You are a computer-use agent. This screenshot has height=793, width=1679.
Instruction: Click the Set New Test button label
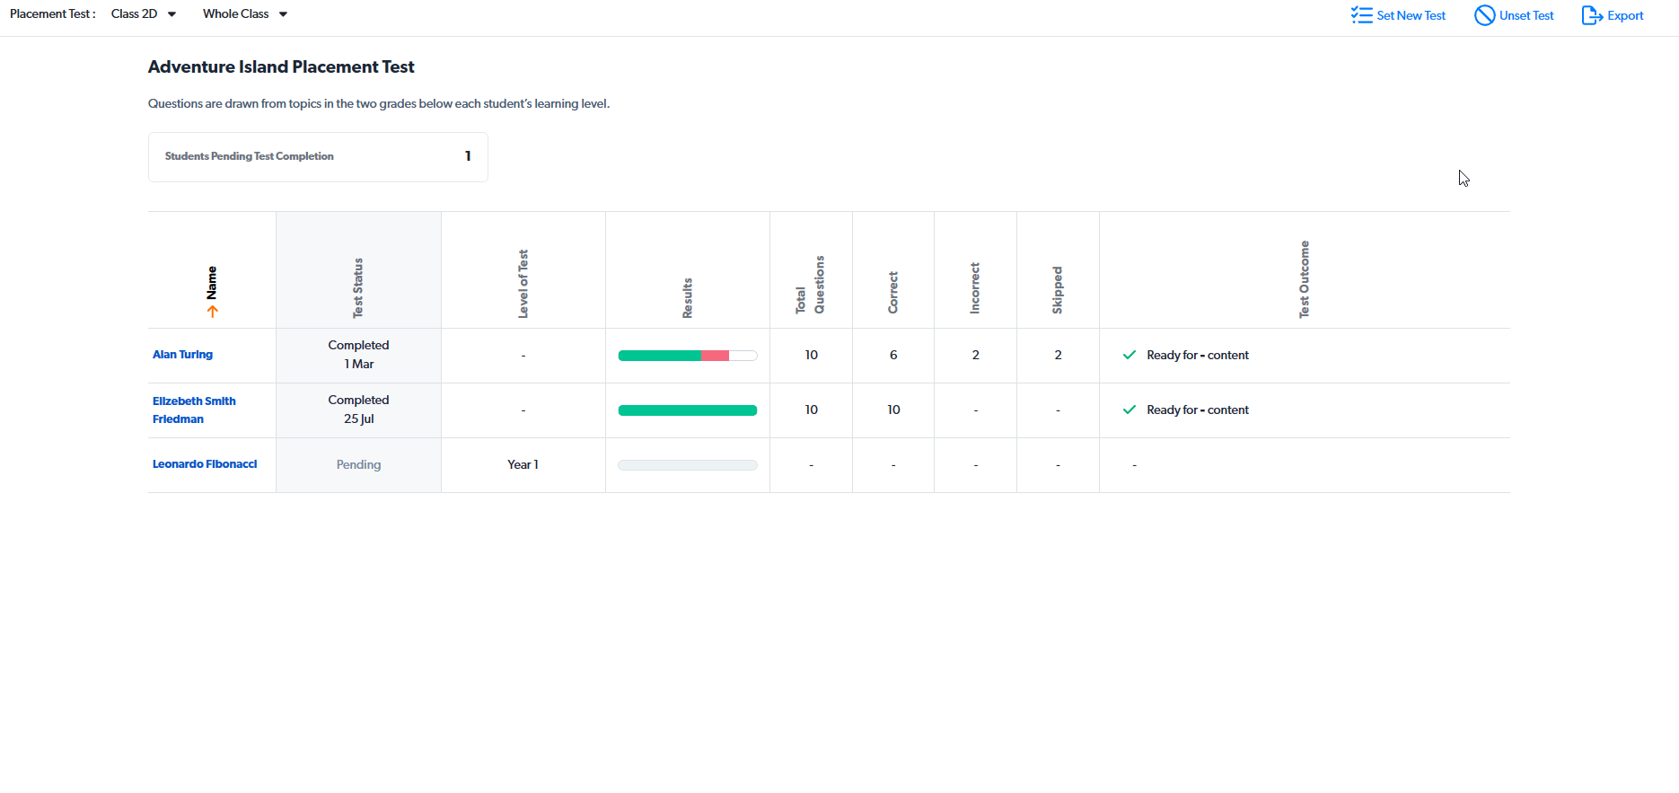pyautogui.click(x=1411, y=15)
